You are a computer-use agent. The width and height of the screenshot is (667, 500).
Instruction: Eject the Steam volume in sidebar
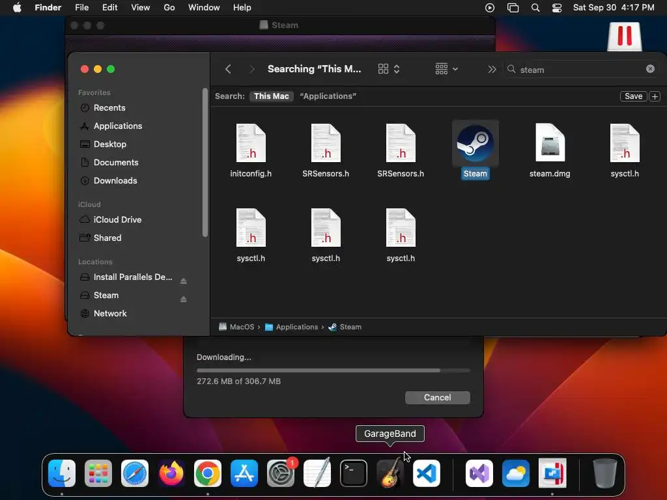[183, 299]
